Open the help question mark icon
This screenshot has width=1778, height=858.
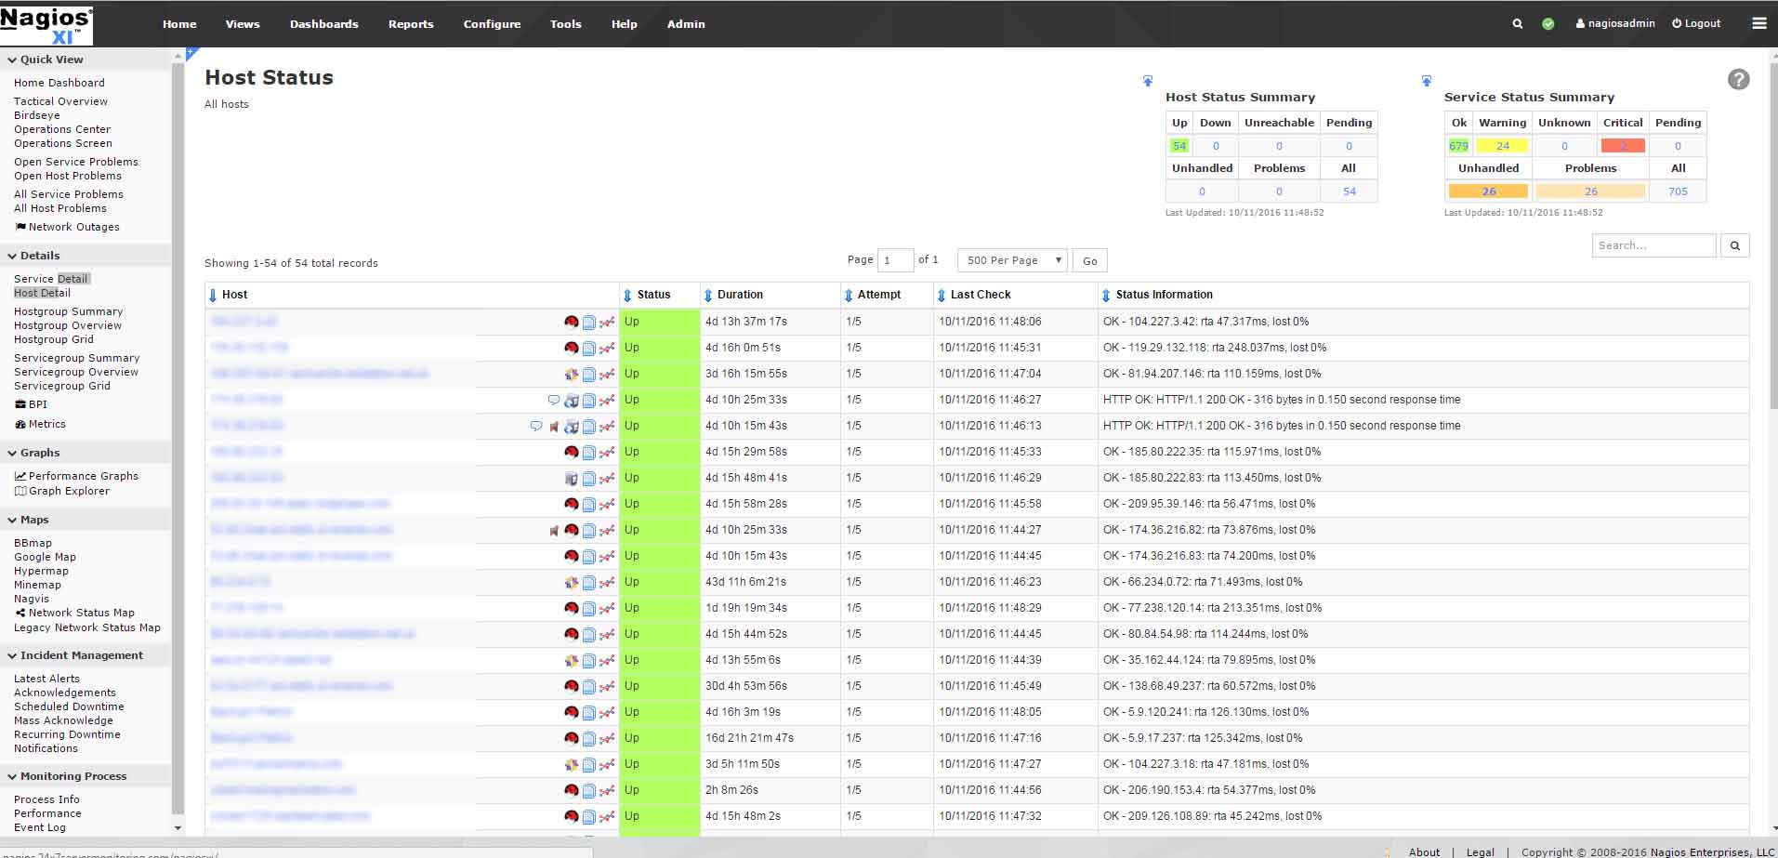tap(1738, 80)
